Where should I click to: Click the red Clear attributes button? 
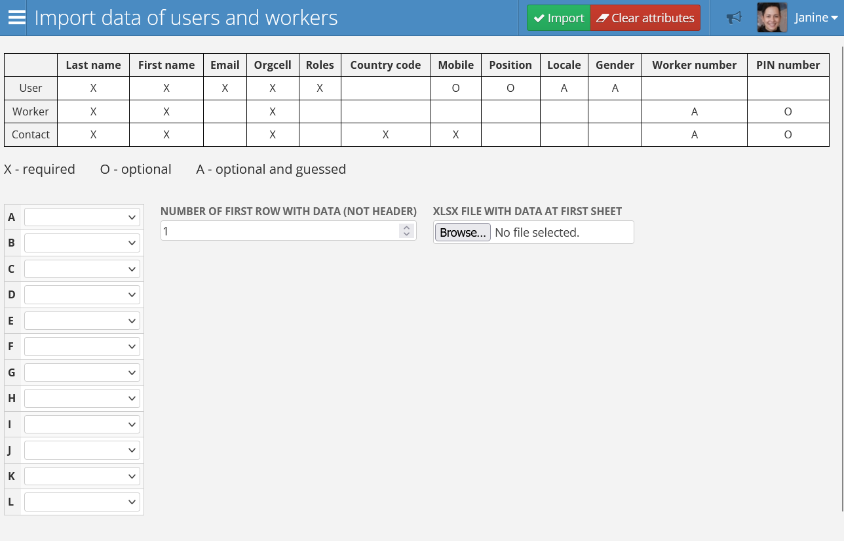coord(645,18)
